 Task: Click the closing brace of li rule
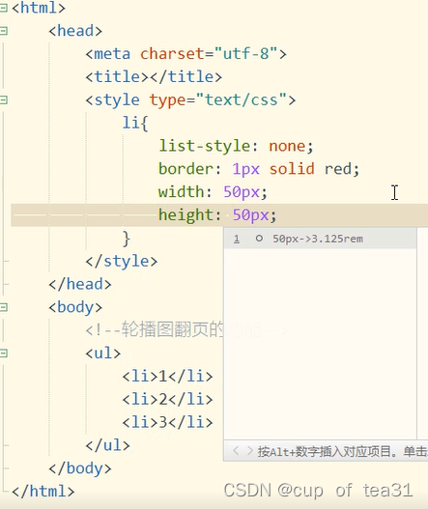coord(126,239)
